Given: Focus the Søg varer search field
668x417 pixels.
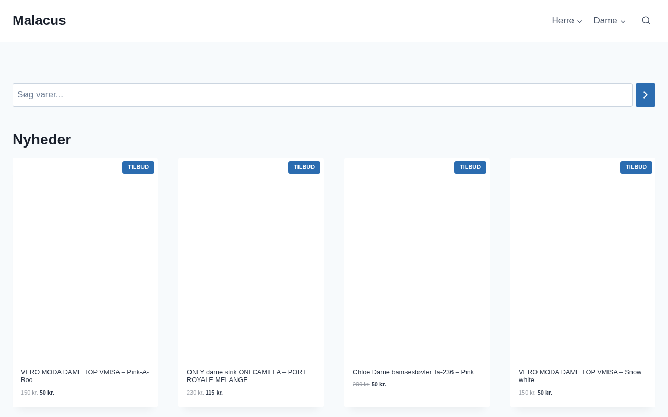Looking at the screenshot, I should 323,95.
